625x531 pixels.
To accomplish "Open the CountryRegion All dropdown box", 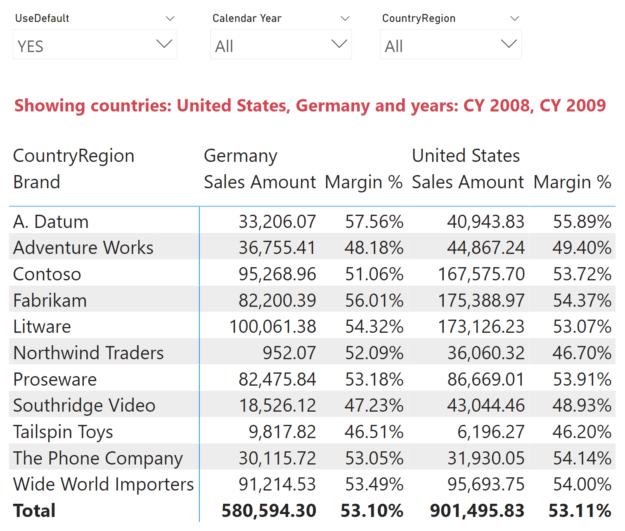I will click(451, 45).
